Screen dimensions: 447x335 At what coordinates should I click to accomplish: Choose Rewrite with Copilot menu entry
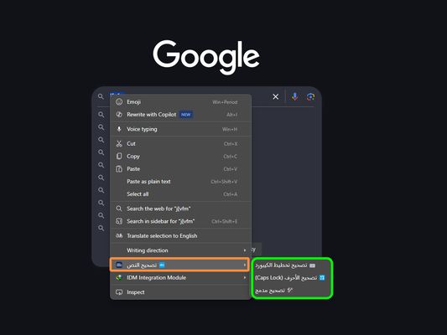pos(180,115)
